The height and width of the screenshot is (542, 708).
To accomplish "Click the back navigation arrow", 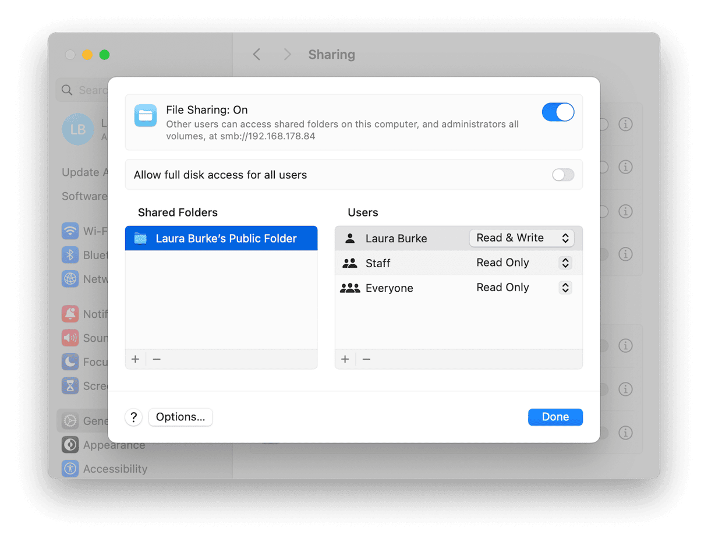I will [x=257, y=54].
